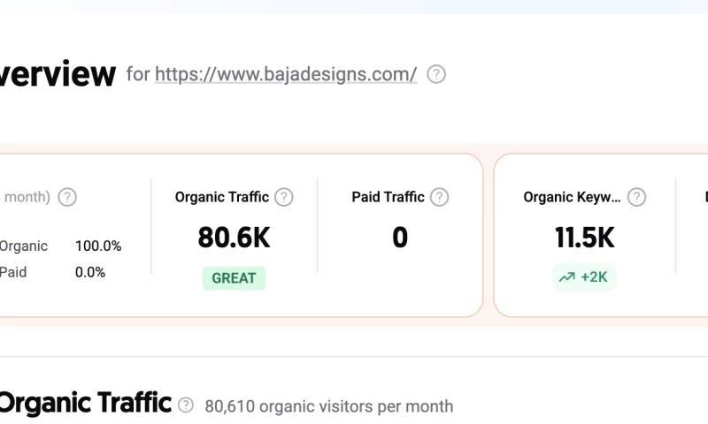
Task: Select the 80.6K organic traffic value
Action: coord(234,238)
